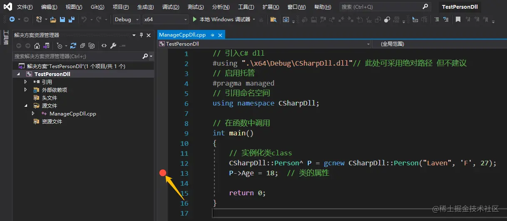Click the undo arrow in the toolbar
This screenshot has width=507, height=221.
click(x=84, y=20)
